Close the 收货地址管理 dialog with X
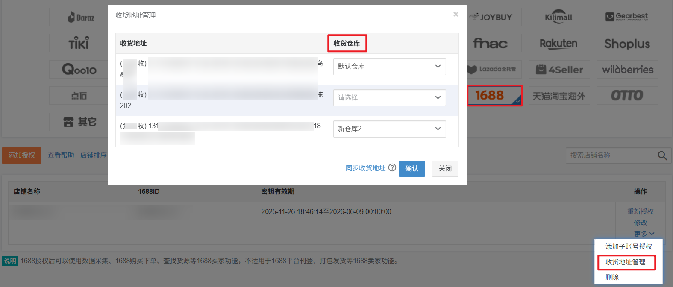Image resolution: width=673 pixels, height=287 pixels. pos(456,14)
